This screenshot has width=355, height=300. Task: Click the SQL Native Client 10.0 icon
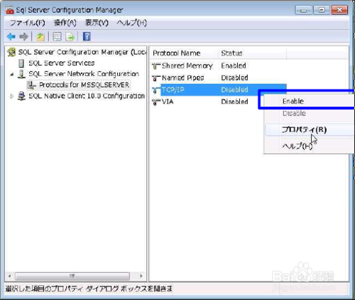tap(21, 96)
